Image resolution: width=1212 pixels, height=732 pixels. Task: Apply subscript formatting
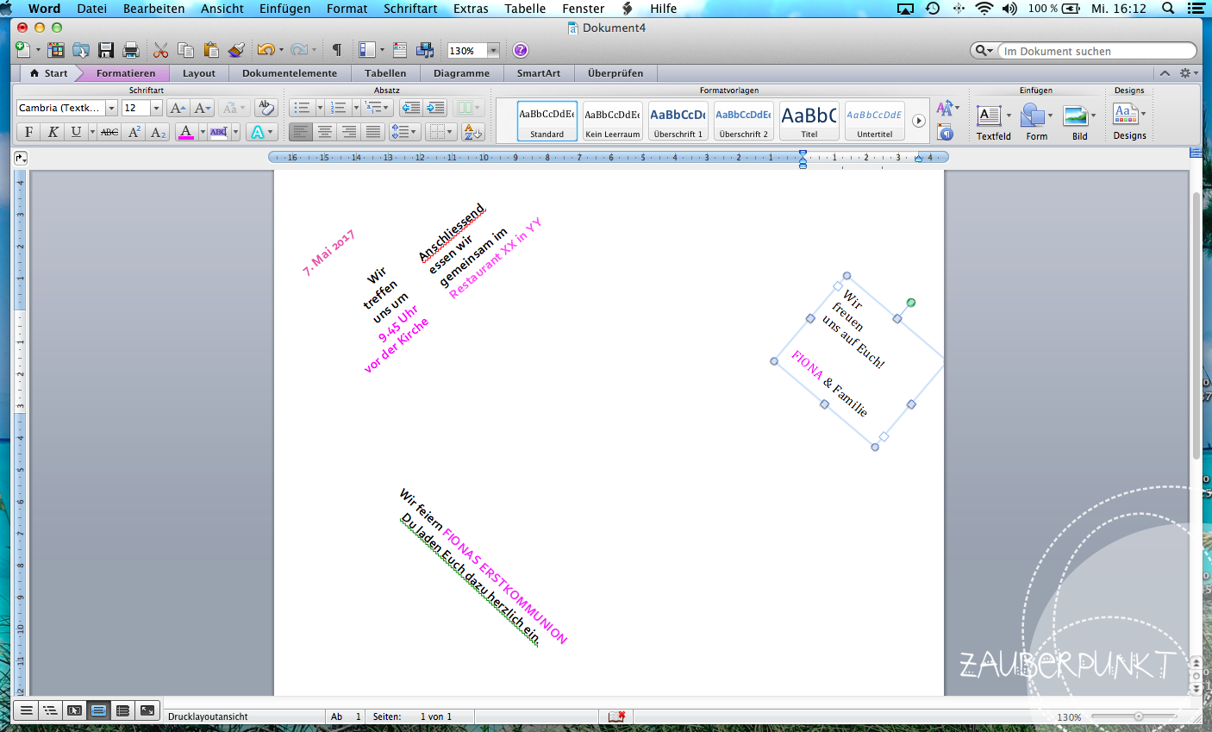158,132
